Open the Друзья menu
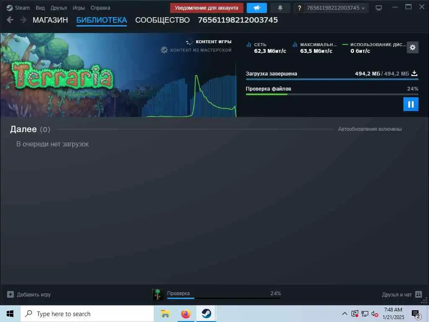This screenshot has width=429, height=322. pos(59,8)
